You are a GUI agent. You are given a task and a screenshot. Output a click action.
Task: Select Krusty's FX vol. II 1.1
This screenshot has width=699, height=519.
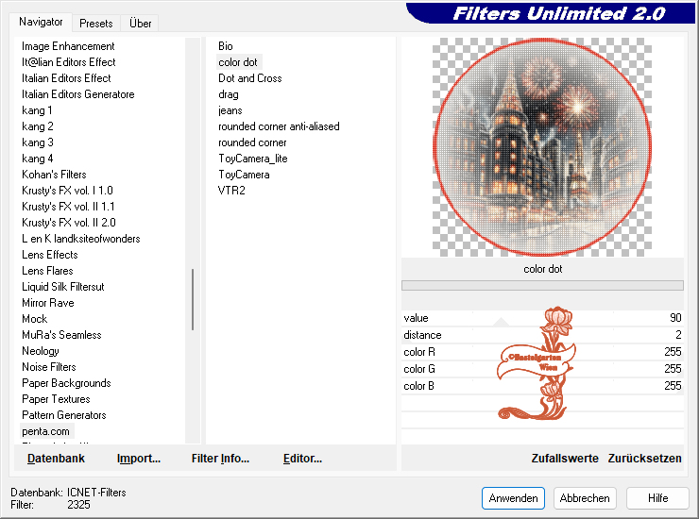pos(68,207)
